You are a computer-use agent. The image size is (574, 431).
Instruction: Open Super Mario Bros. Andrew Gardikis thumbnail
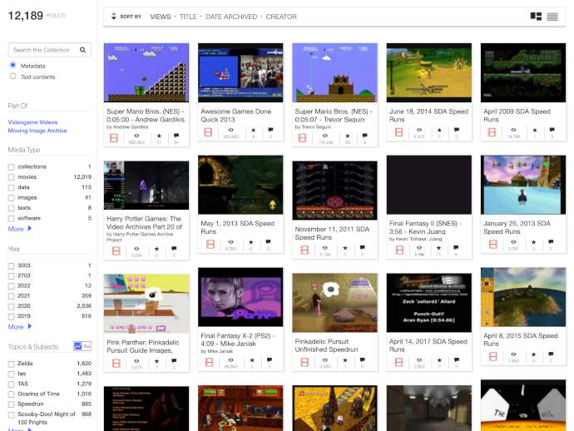146,72
